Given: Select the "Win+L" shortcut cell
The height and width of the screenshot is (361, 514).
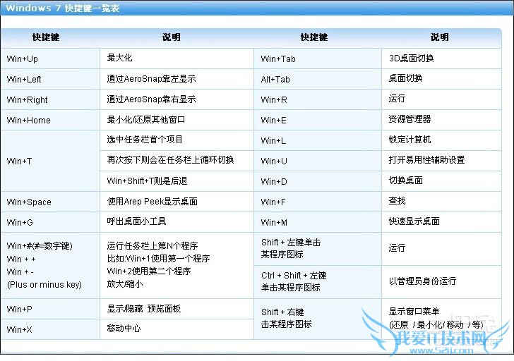Looking at the screenshot, I should (x=318, y=140).
